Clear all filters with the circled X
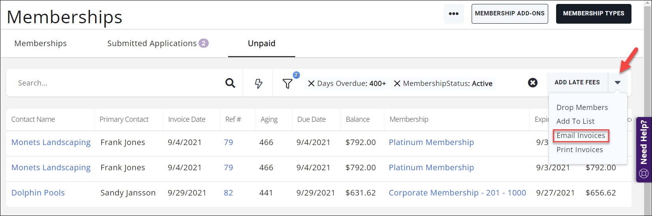Image resolution: width=652 pixels, height=216 pixels. coord(532,83)
